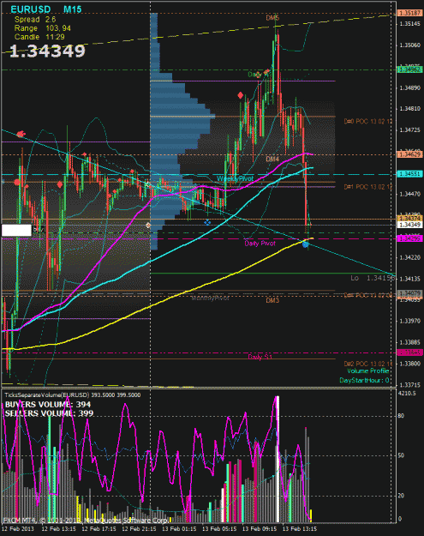The image size is (424, 536).
Task: Select the D#0 POC 13.02.12 label
Action: point(368,122)
